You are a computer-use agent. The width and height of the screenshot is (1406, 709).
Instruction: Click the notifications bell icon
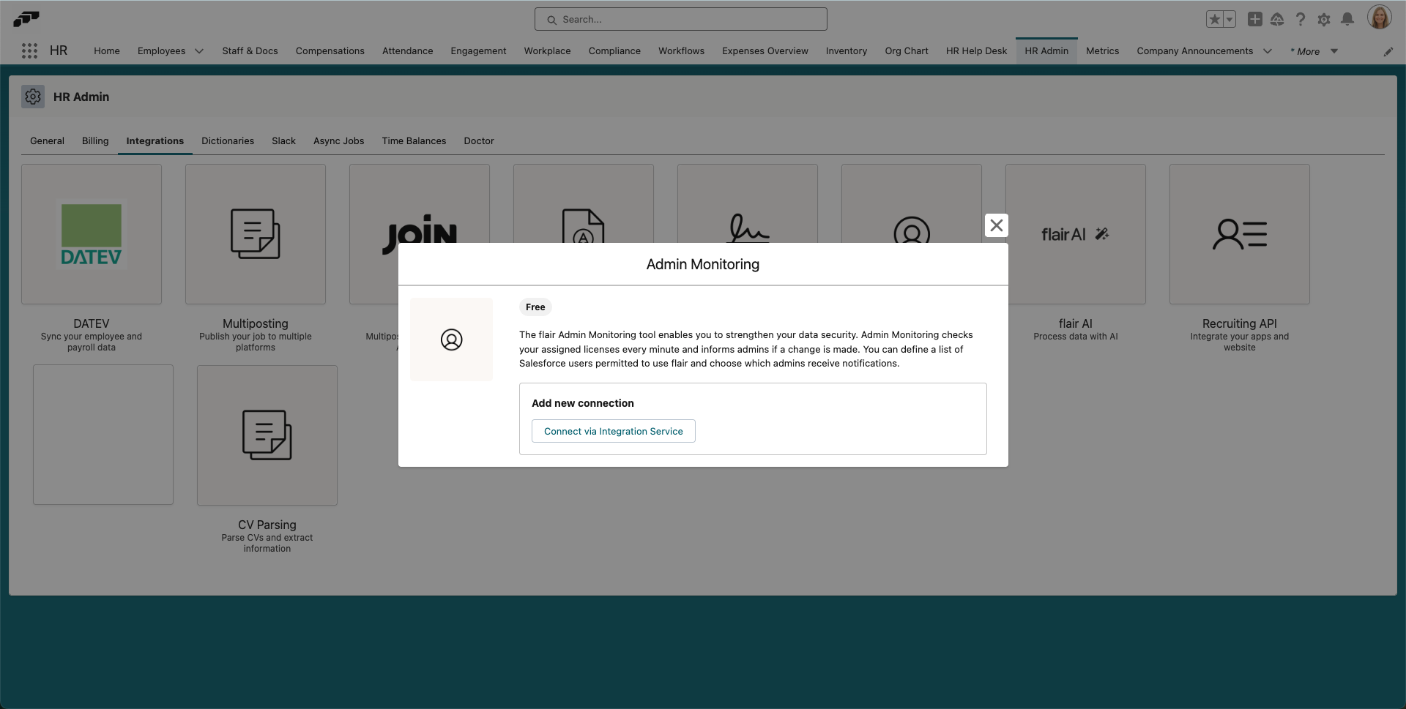click(1347, 20)
